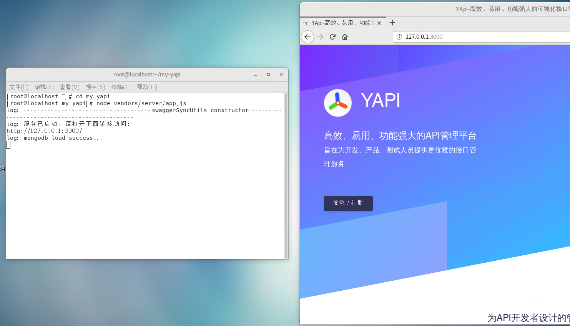Viewport: 570px width, 326px height.
Task: Open the 编辑(E) terminal menu
Action: (44, 87)
